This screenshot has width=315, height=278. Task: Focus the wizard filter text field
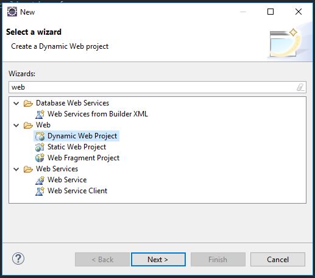(x=157, y=87)
